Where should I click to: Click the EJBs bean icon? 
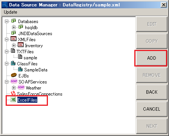coord(14,75)
